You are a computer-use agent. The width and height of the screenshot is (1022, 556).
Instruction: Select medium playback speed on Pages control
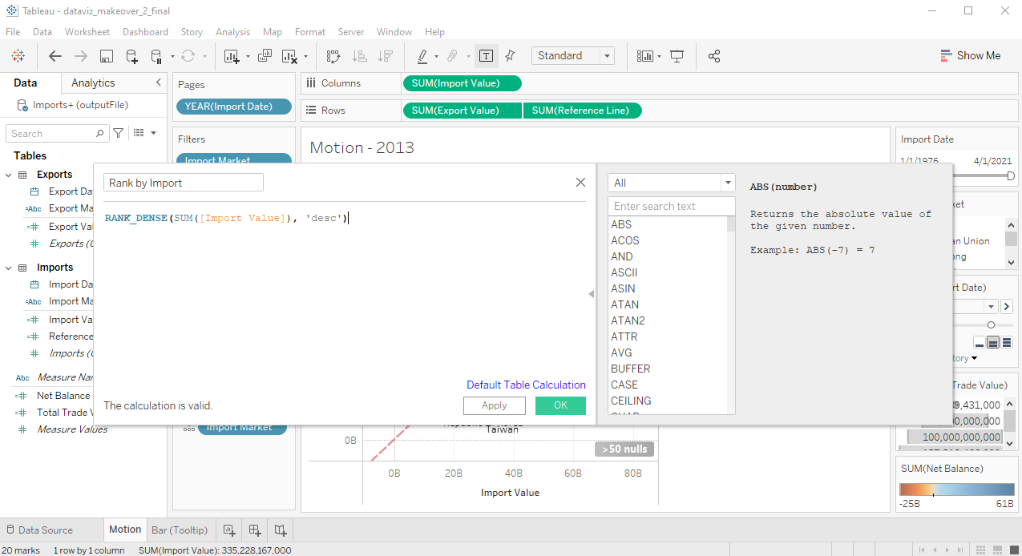point(992,342)
